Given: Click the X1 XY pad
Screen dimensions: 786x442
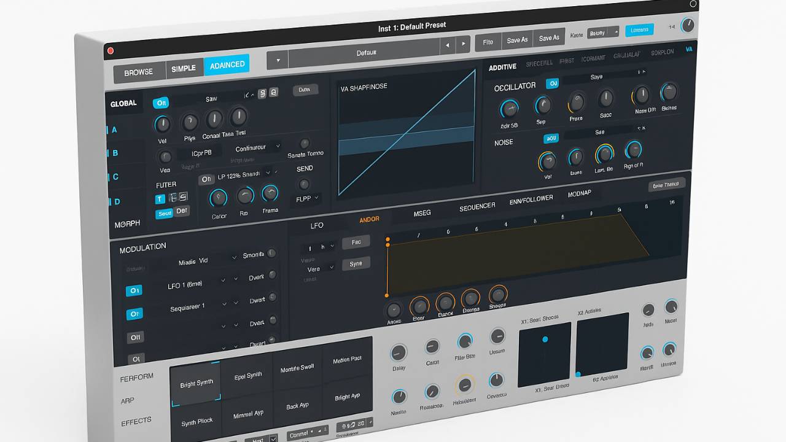Looking at the screenshot, I should [545, 355].
